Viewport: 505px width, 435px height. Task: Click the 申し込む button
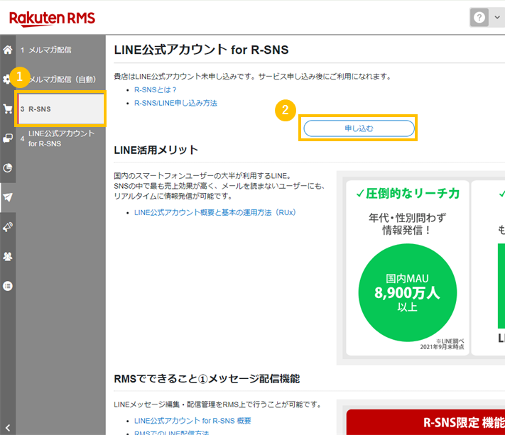[x=359, y=128]
